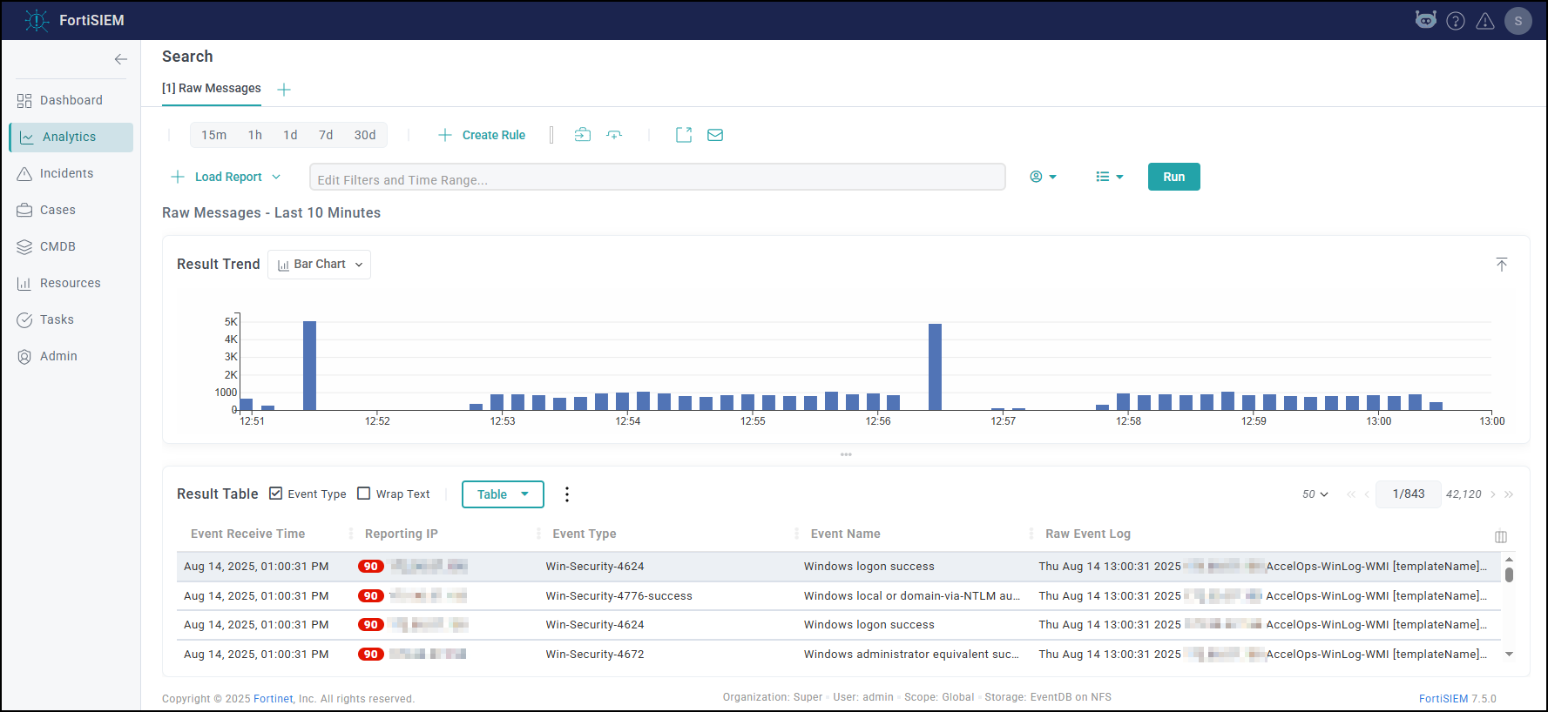Open Incidents in the sidebar

coord(66,173)
